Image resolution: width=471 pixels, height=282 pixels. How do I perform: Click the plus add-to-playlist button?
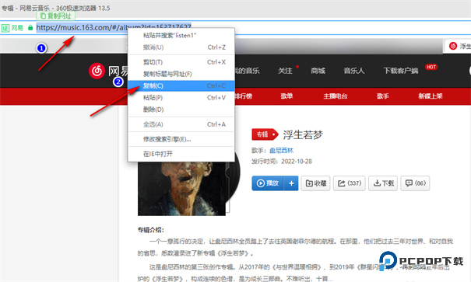[291, 183]
